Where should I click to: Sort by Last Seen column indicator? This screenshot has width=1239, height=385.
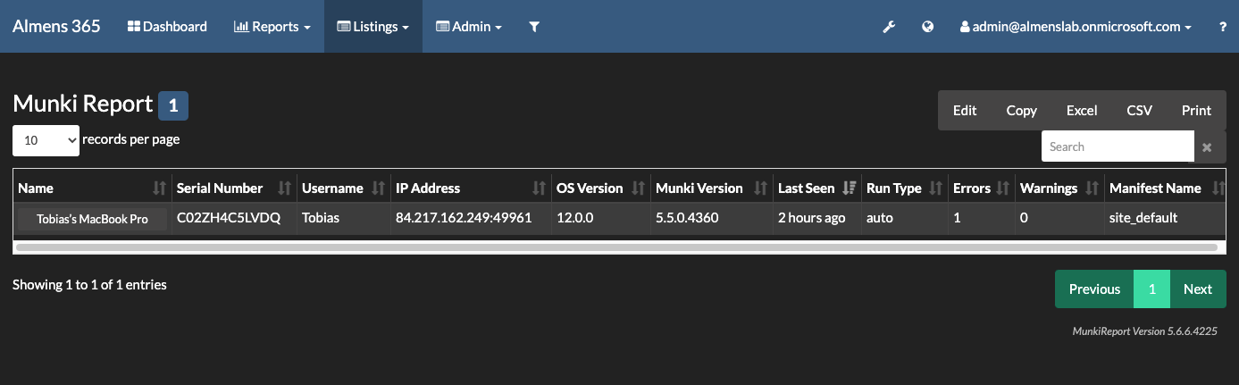pos(849,188)
